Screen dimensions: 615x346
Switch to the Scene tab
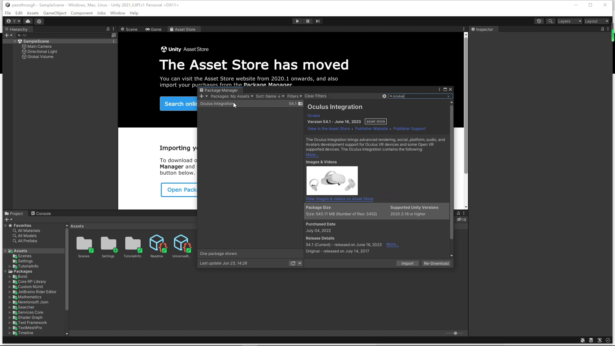(x=129, y=29)
